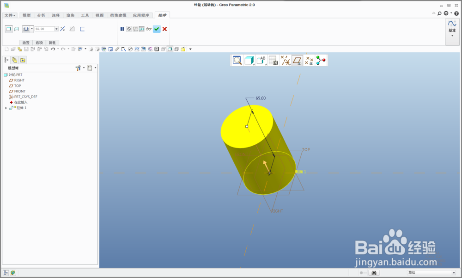Open model tree settings tool icon
The width and height of the screenshot is (462, 278).
[x=78, y=68]
